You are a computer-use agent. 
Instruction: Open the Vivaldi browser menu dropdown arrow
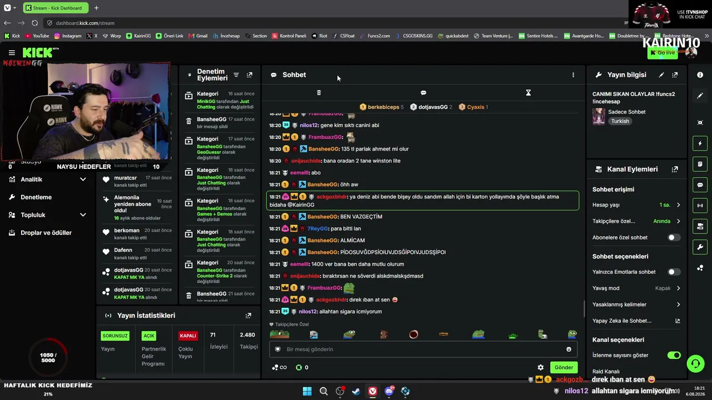tap(14, 8)
